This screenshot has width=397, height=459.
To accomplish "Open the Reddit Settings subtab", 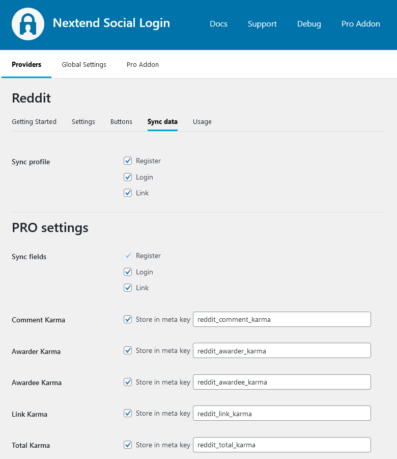I will coord(83,122).
